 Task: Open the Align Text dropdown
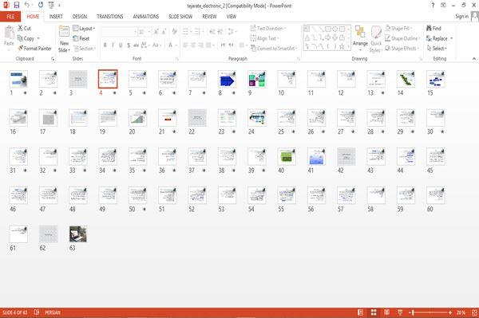tap(264, 38)
